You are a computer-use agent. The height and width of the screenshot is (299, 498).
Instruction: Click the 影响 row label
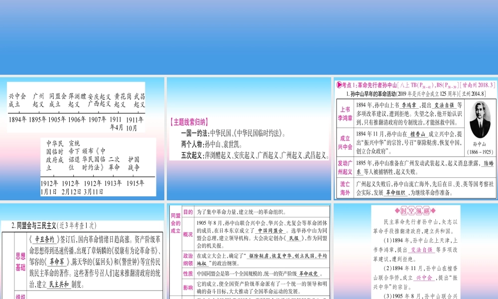pos(188,288)
